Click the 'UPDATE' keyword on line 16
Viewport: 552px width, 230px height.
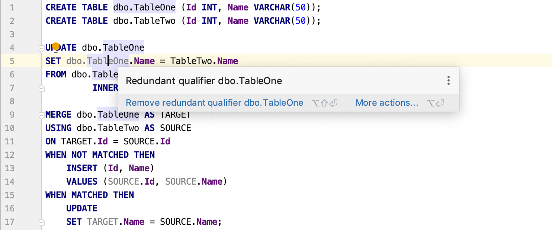tap(82, 208)
